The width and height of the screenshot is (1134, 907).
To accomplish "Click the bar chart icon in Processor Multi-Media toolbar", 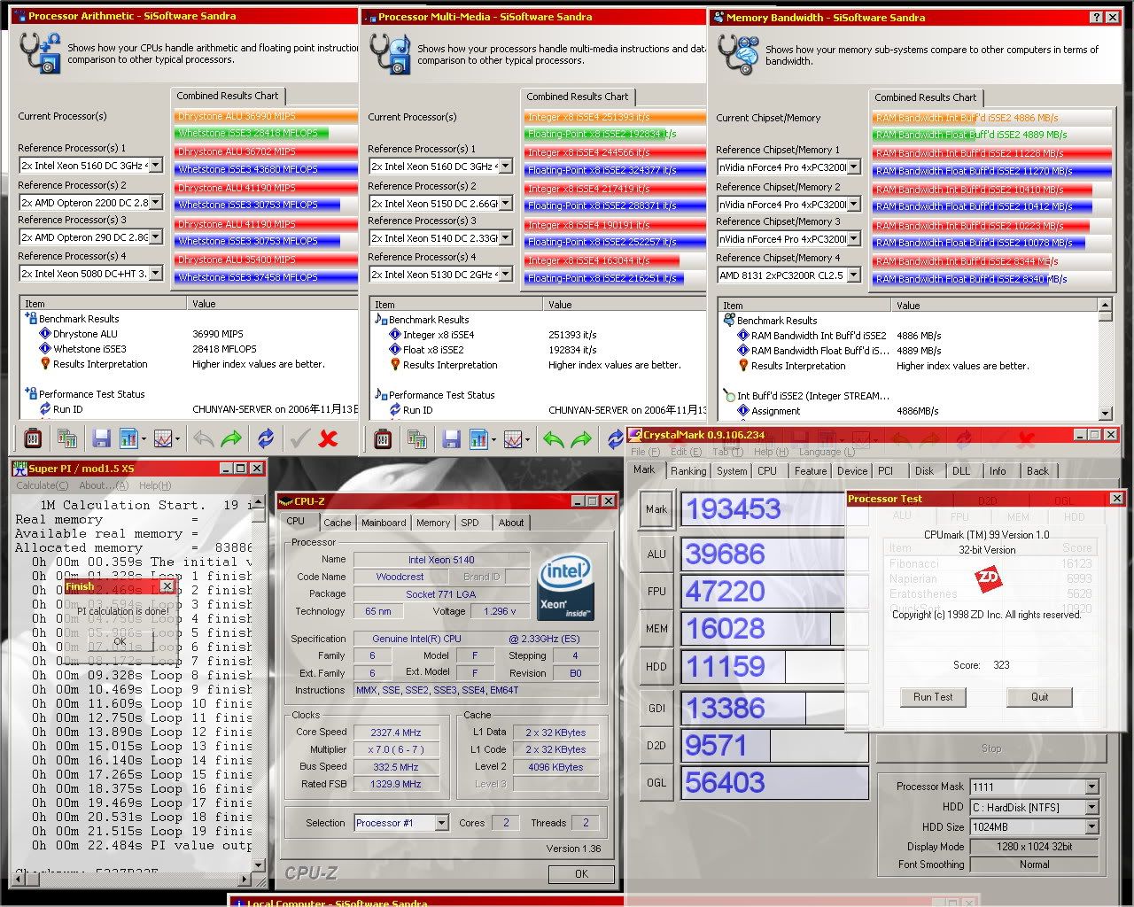I will pos(479,439).
